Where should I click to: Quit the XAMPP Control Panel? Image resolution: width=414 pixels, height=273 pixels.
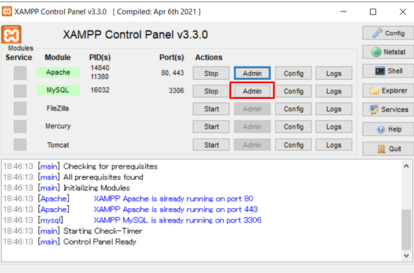(387, 149)
